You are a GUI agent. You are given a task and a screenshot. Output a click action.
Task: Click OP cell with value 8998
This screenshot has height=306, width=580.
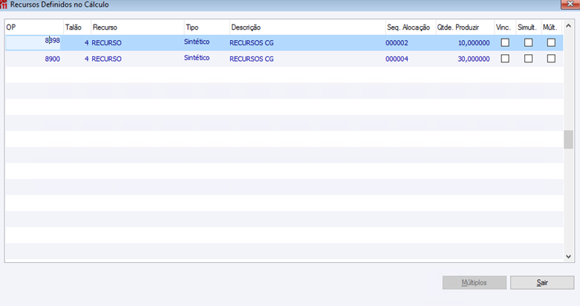(x=33, y=42)
